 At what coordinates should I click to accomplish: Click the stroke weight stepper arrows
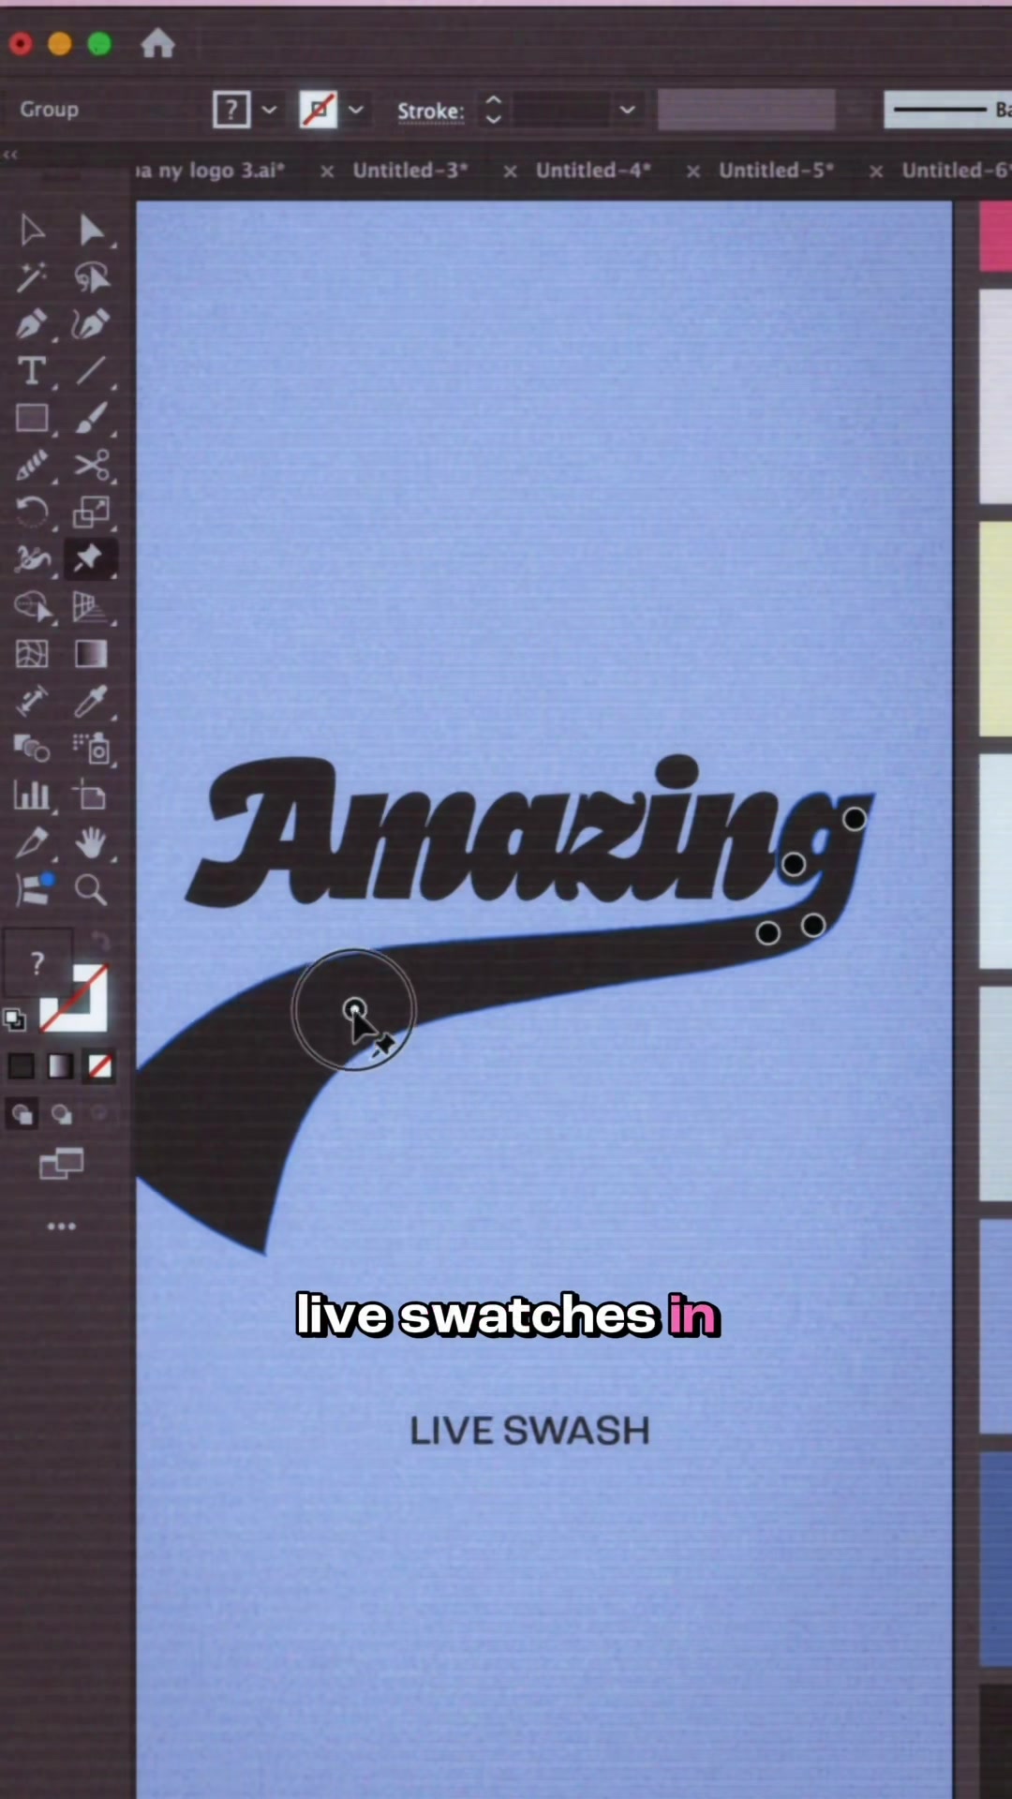click(493, 110)
